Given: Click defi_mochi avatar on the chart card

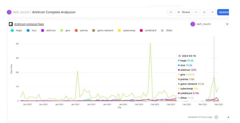Looking at the screenshot, I should pyautogui.click(x=193, y=24).
